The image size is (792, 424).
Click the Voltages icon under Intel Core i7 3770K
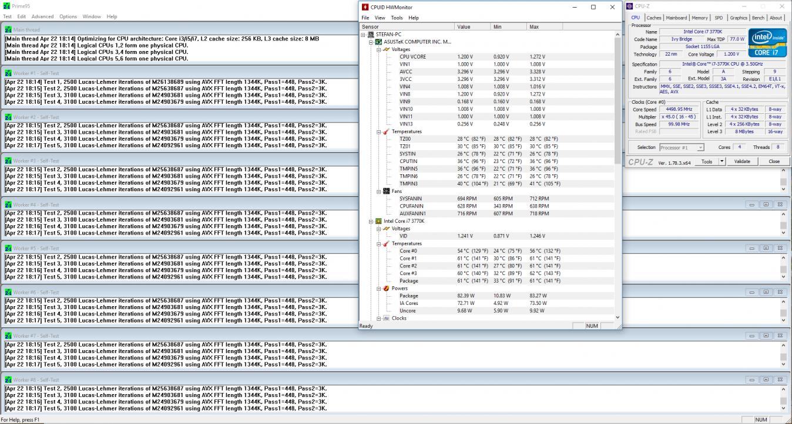point(386,229)
